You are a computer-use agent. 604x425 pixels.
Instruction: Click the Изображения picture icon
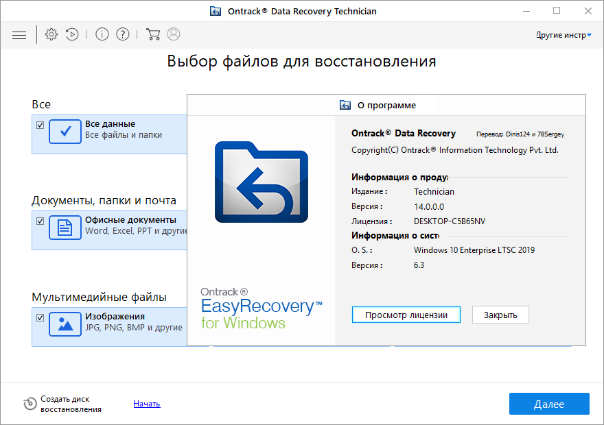click(x=65, y=324)
